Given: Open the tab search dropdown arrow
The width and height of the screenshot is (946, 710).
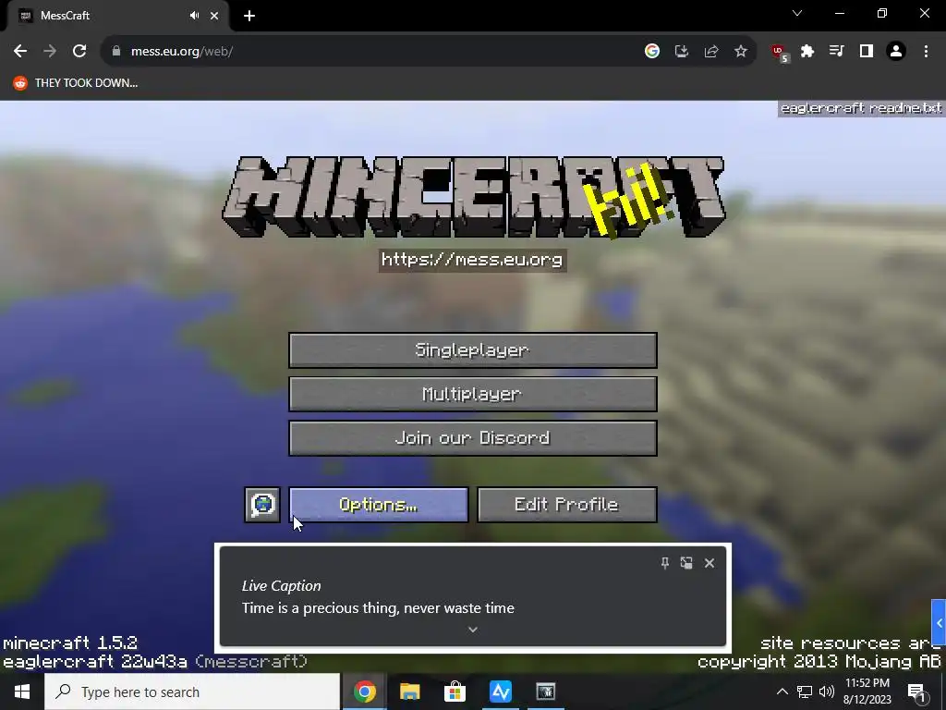Looking at the screenshot, I should pos(797,13).
